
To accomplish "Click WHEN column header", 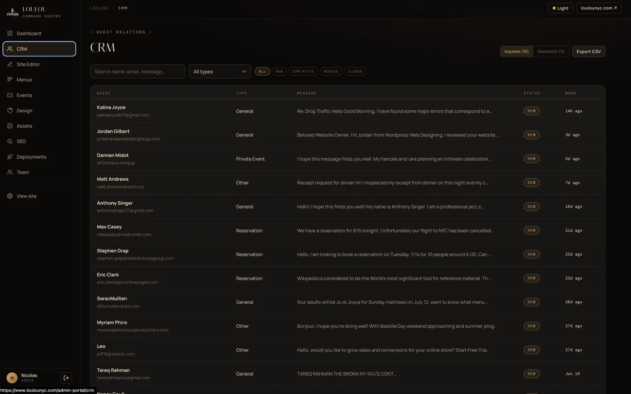I will pos(571,93).
